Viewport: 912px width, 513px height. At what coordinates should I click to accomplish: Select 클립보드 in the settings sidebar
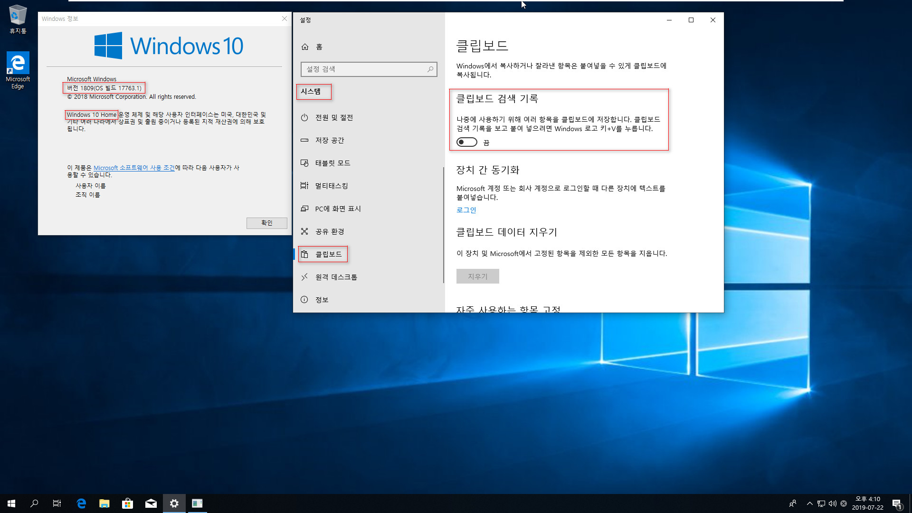click(x=368, y=254)
